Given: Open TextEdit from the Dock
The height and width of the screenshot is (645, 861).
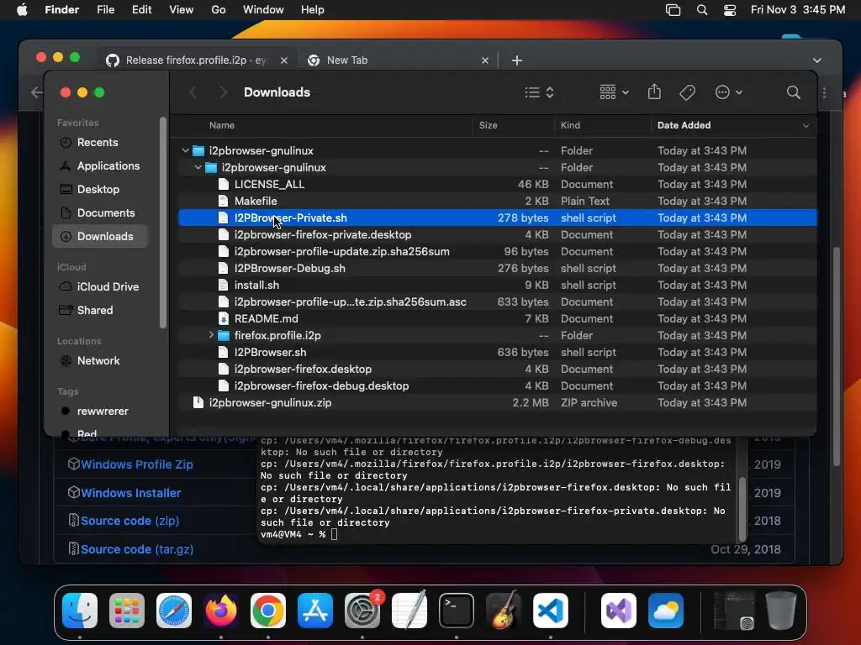Looking at the screenshot, I should [409, 611].
